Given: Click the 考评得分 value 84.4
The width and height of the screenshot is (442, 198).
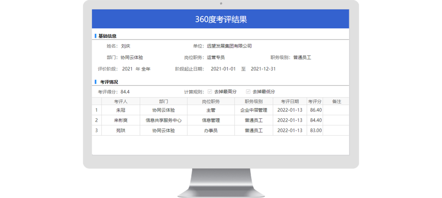Looking at the screenshot, I should tap(125, 92).
